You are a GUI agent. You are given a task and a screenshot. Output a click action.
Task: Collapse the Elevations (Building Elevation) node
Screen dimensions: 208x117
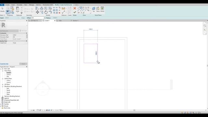3,86
